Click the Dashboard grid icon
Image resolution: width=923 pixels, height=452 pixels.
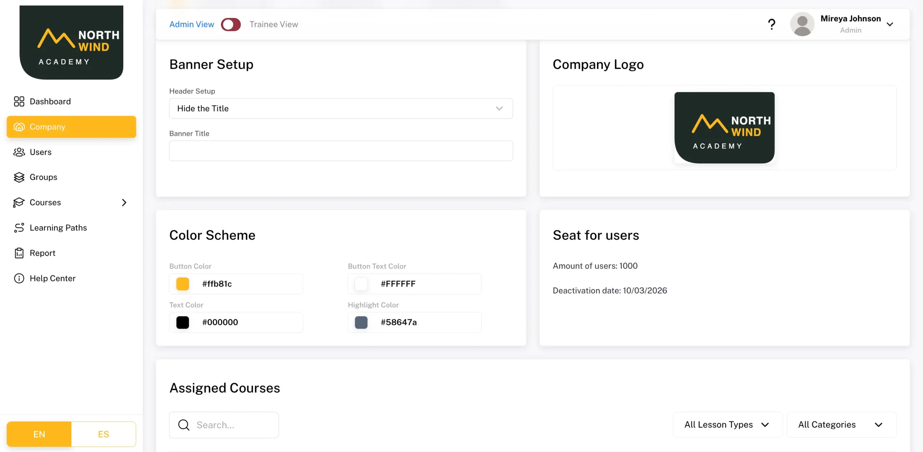point(19,102)
